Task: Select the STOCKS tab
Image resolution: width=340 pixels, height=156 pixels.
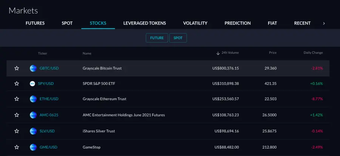Action: 98,23
